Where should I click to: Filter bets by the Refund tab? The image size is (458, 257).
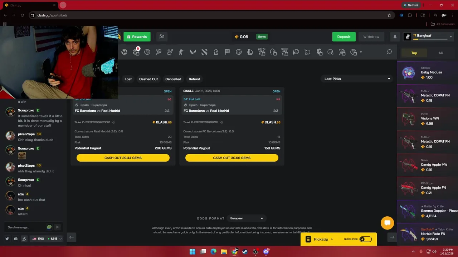(194, 79)
